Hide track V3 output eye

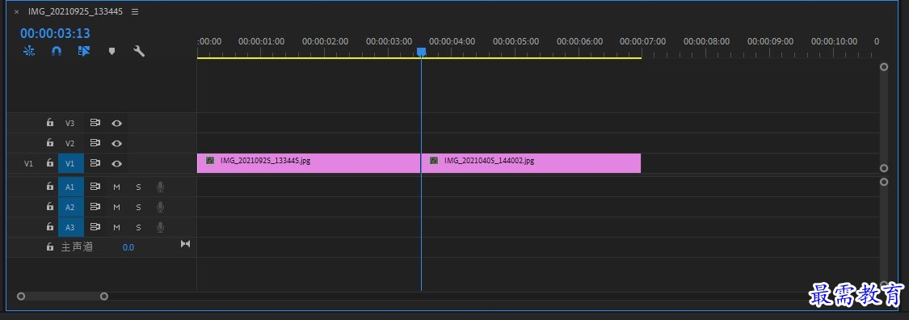point(116,124)
